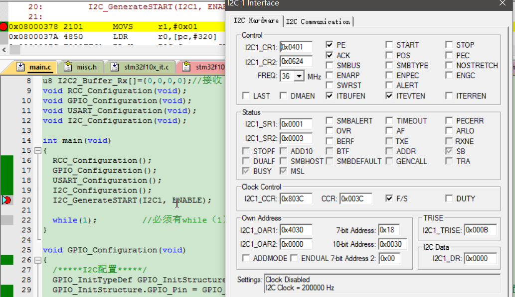Enable the ENPEC checkbox
Viewport: 515px width, 297px height.
(389, 75)
